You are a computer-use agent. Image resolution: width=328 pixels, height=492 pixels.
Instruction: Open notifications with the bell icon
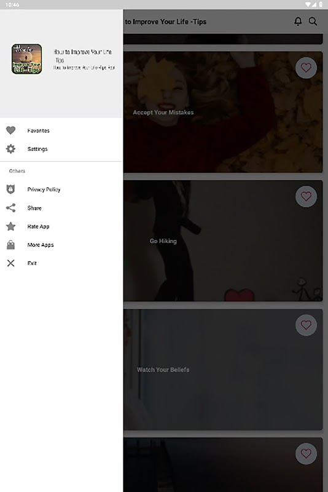coord(298,22)
